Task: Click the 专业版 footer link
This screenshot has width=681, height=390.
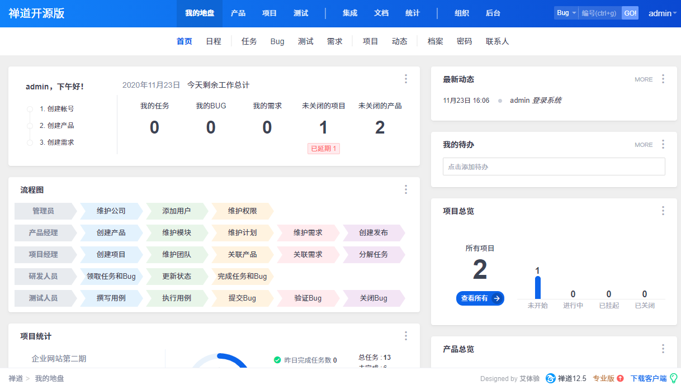Action: [x=604, y=378]
